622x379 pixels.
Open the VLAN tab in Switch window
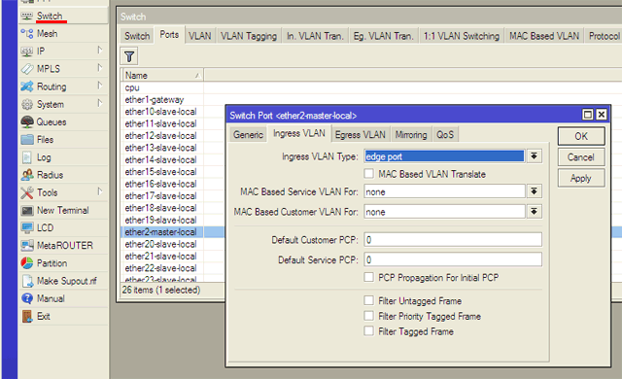199,36
